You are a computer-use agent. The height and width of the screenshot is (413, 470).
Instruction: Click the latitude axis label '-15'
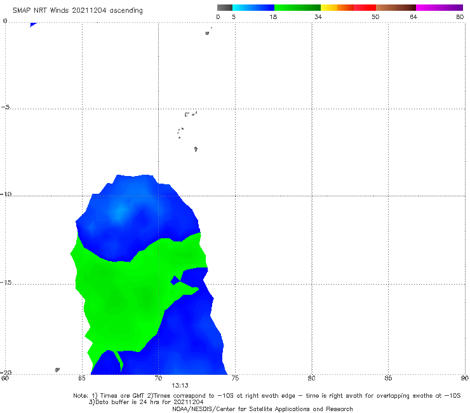(6, 282)
